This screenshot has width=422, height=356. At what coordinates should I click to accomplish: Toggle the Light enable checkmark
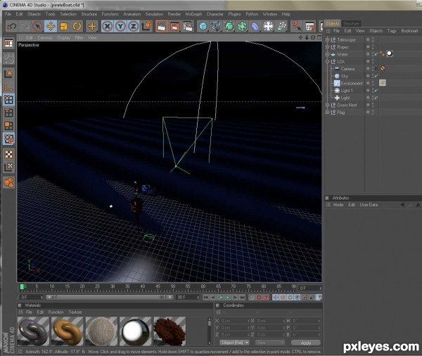pos(376,98)
